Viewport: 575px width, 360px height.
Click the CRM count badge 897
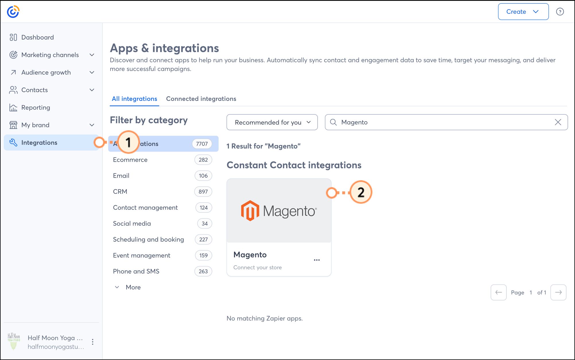203,192
